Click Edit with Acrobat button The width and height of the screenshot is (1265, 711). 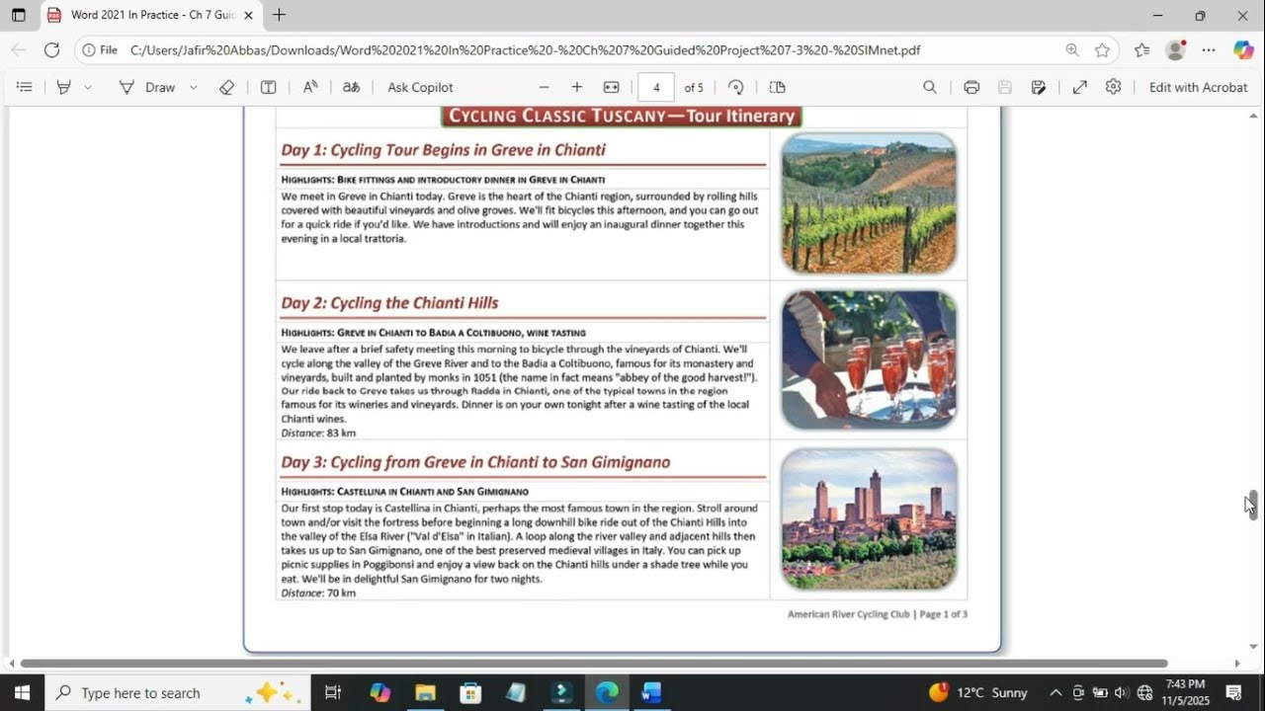pyautogui.click(x=1198, y=87)
